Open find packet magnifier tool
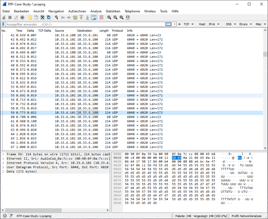 [x=57, y=17]
